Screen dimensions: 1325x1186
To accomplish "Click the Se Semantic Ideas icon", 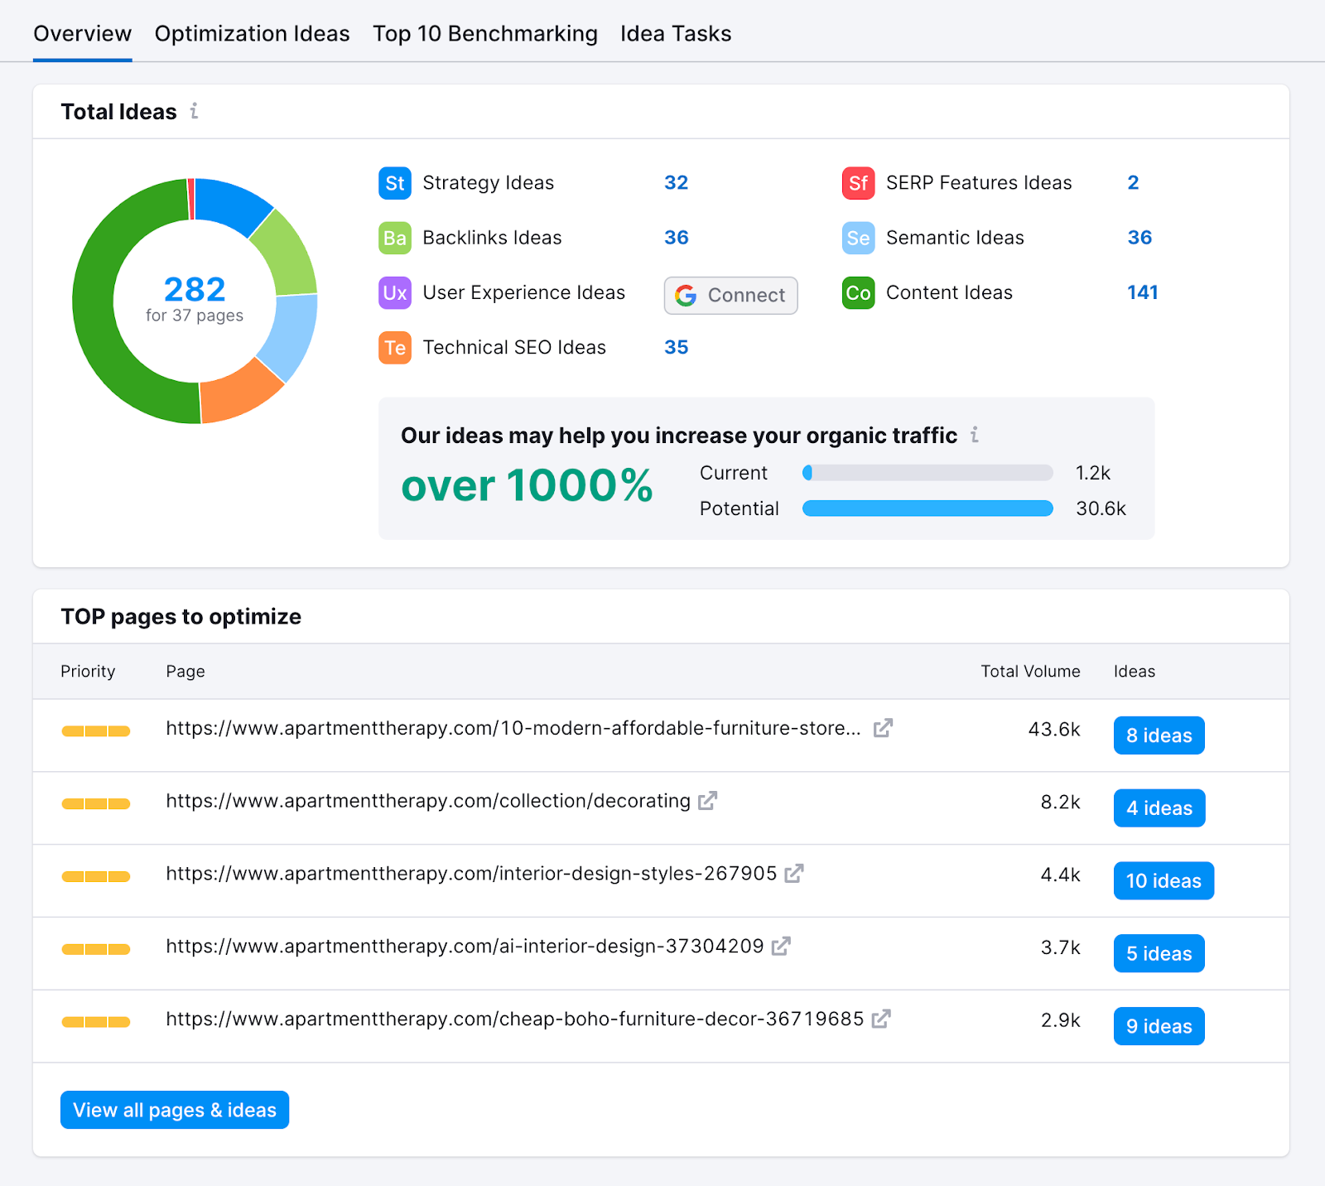I will (x=858, y=238).
